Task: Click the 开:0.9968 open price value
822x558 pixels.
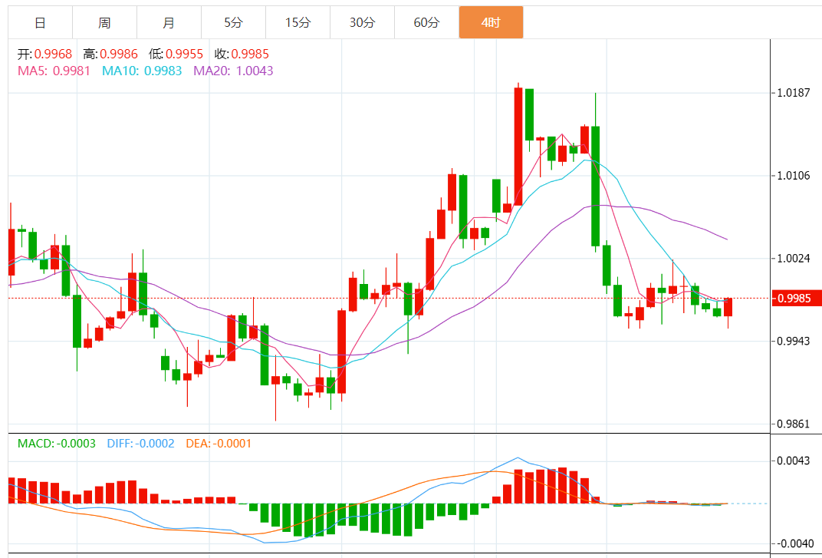Action: click(x=44, y=54)
